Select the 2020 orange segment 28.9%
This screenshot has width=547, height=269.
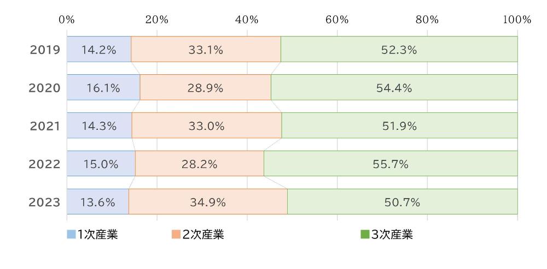click(x=205, y=88)
